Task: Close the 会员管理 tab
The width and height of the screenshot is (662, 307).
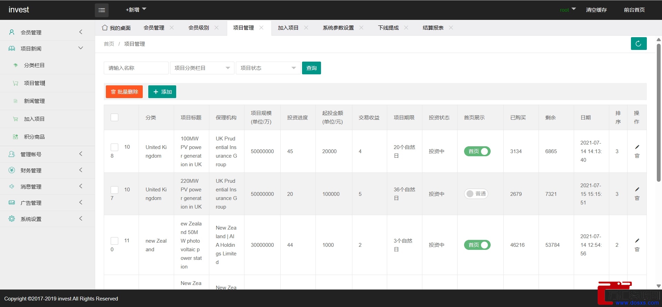Action: (172, 28)
